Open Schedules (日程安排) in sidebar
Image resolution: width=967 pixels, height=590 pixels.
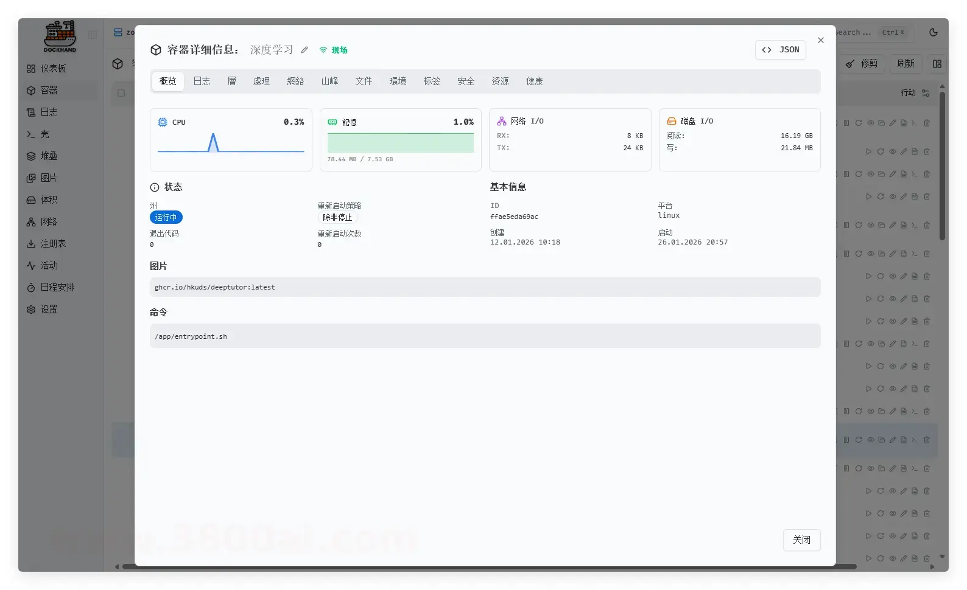57,288
